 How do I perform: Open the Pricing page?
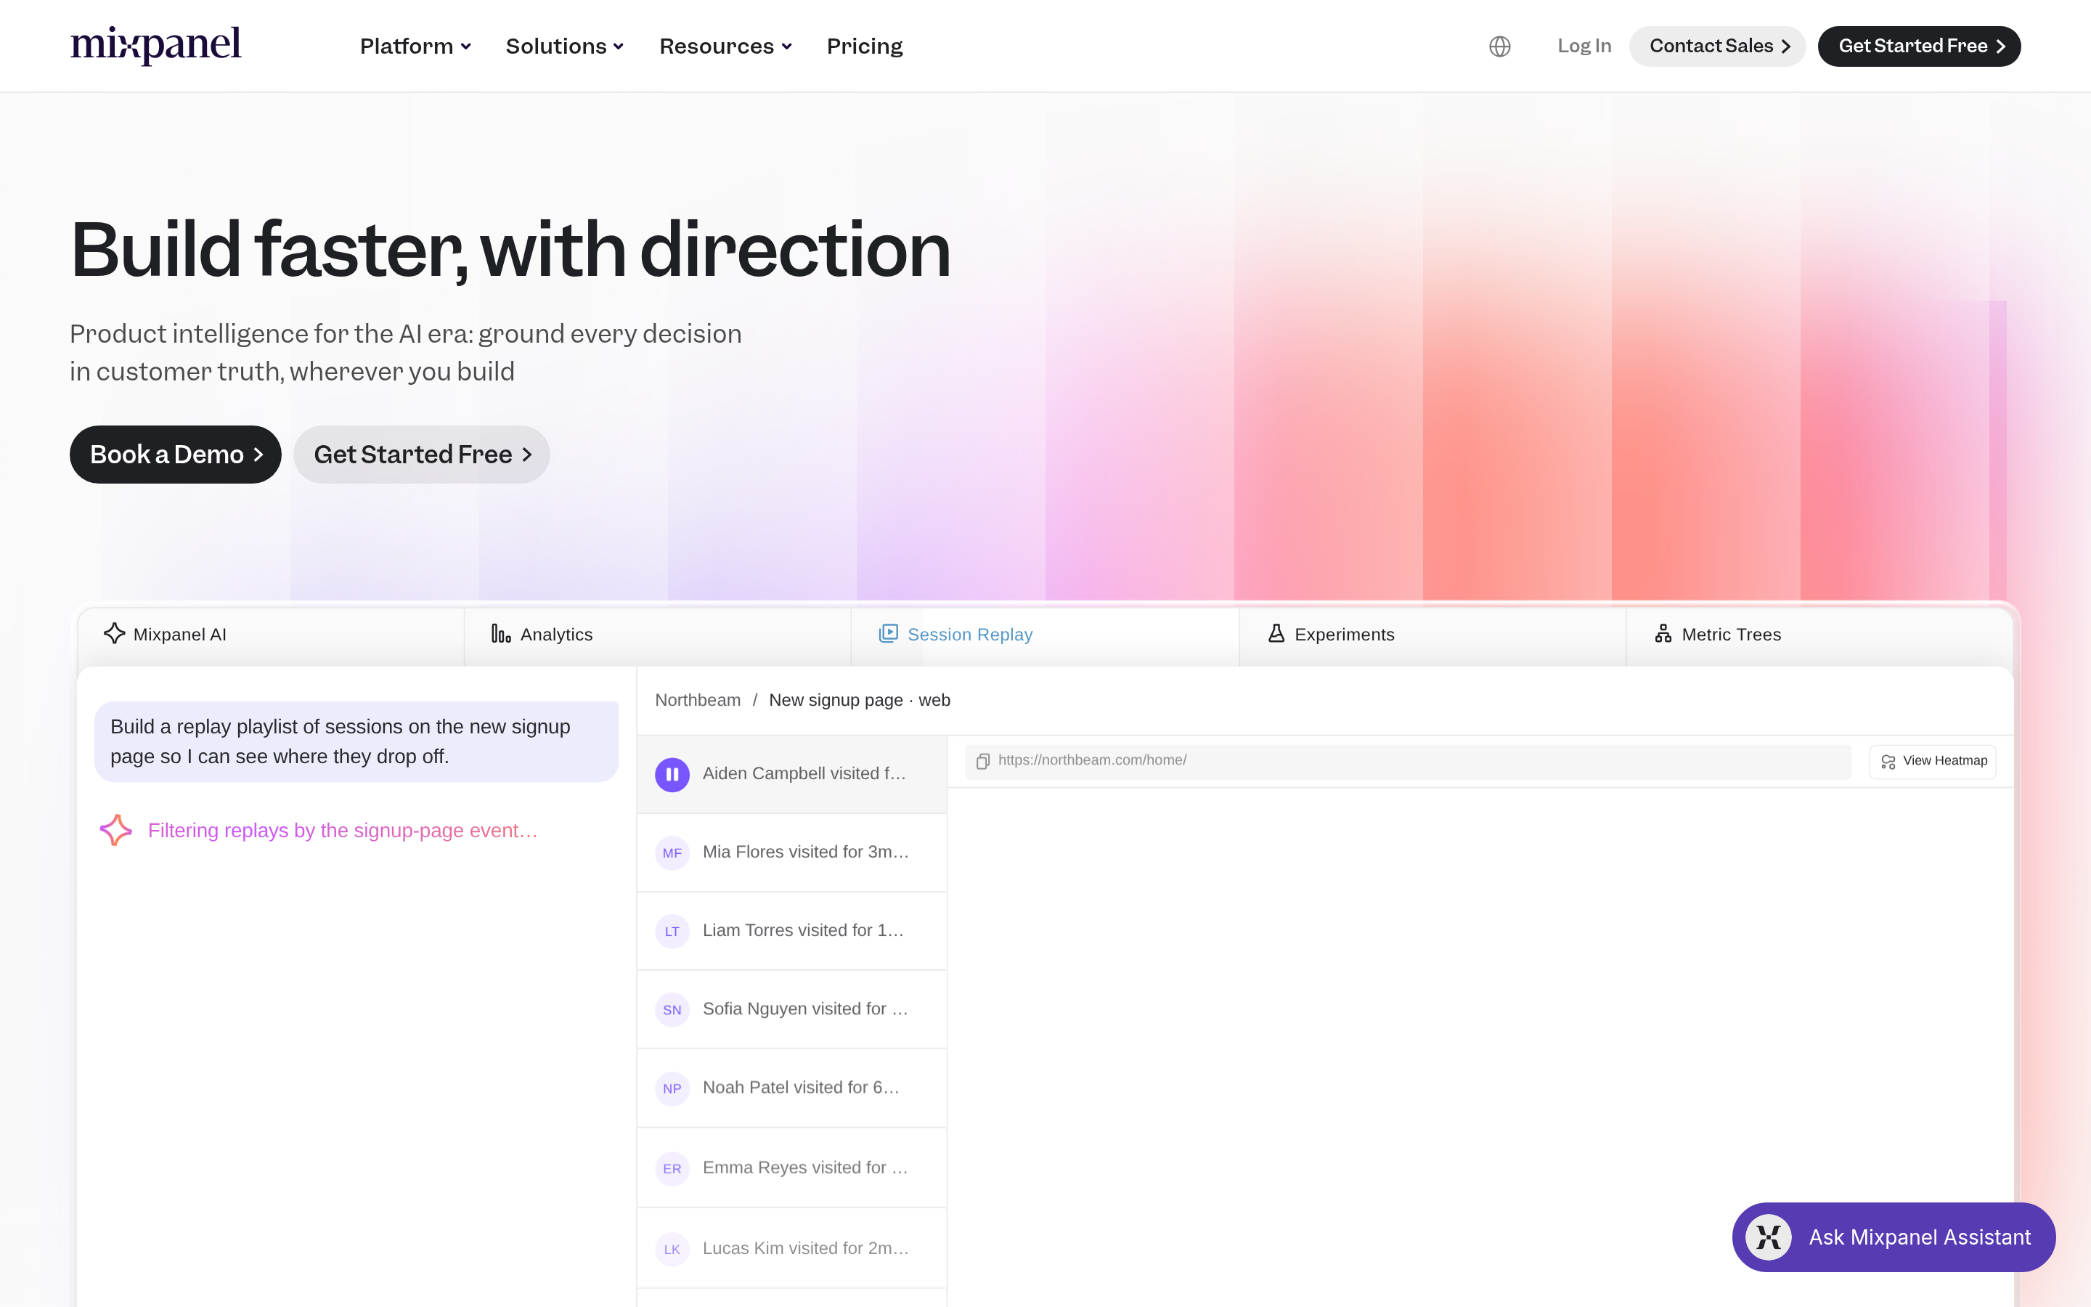(864, 46)
